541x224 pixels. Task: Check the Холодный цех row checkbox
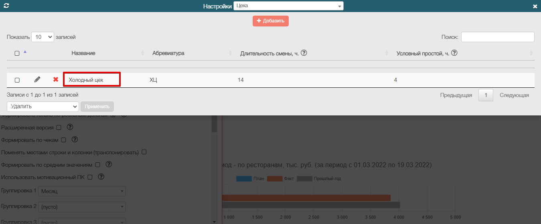[17, 80]
